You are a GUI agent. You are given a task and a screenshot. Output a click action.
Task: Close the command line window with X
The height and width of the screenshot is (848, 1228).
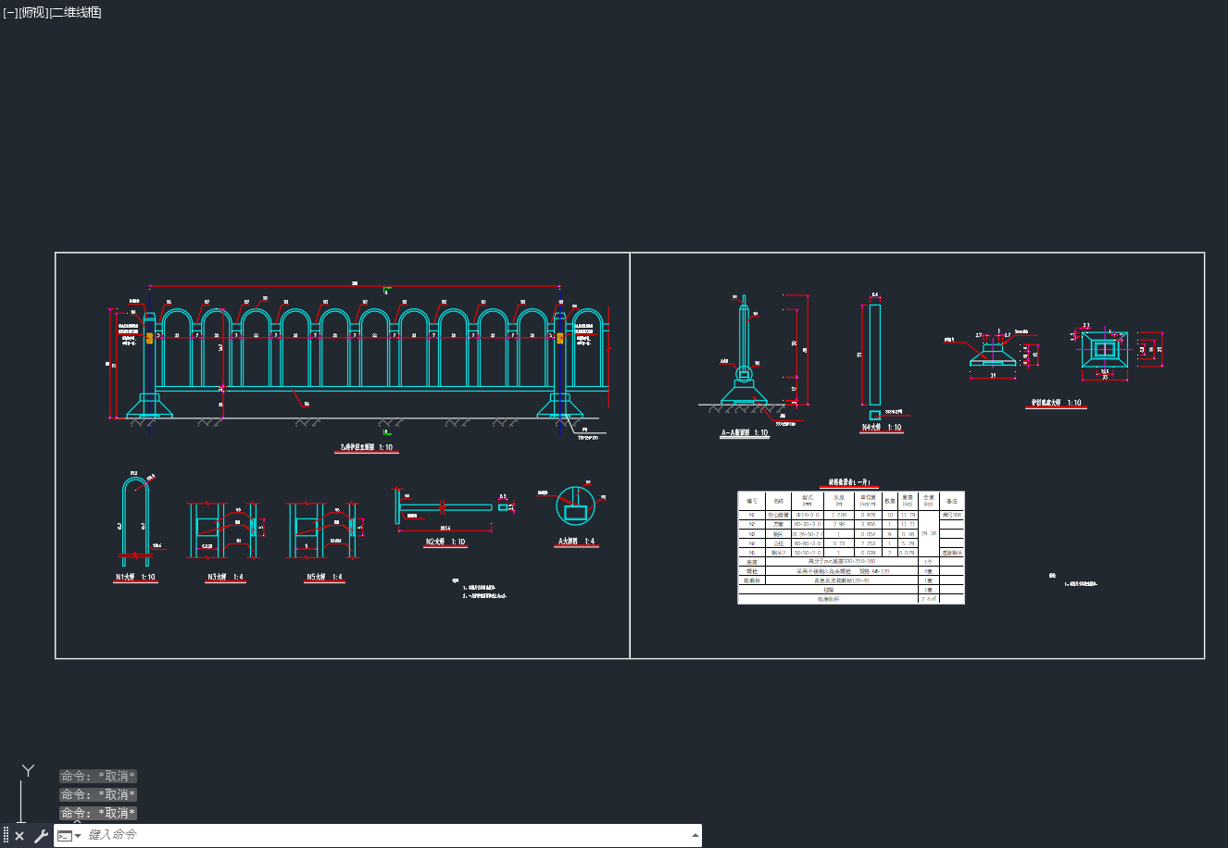(x=19, y=836)
